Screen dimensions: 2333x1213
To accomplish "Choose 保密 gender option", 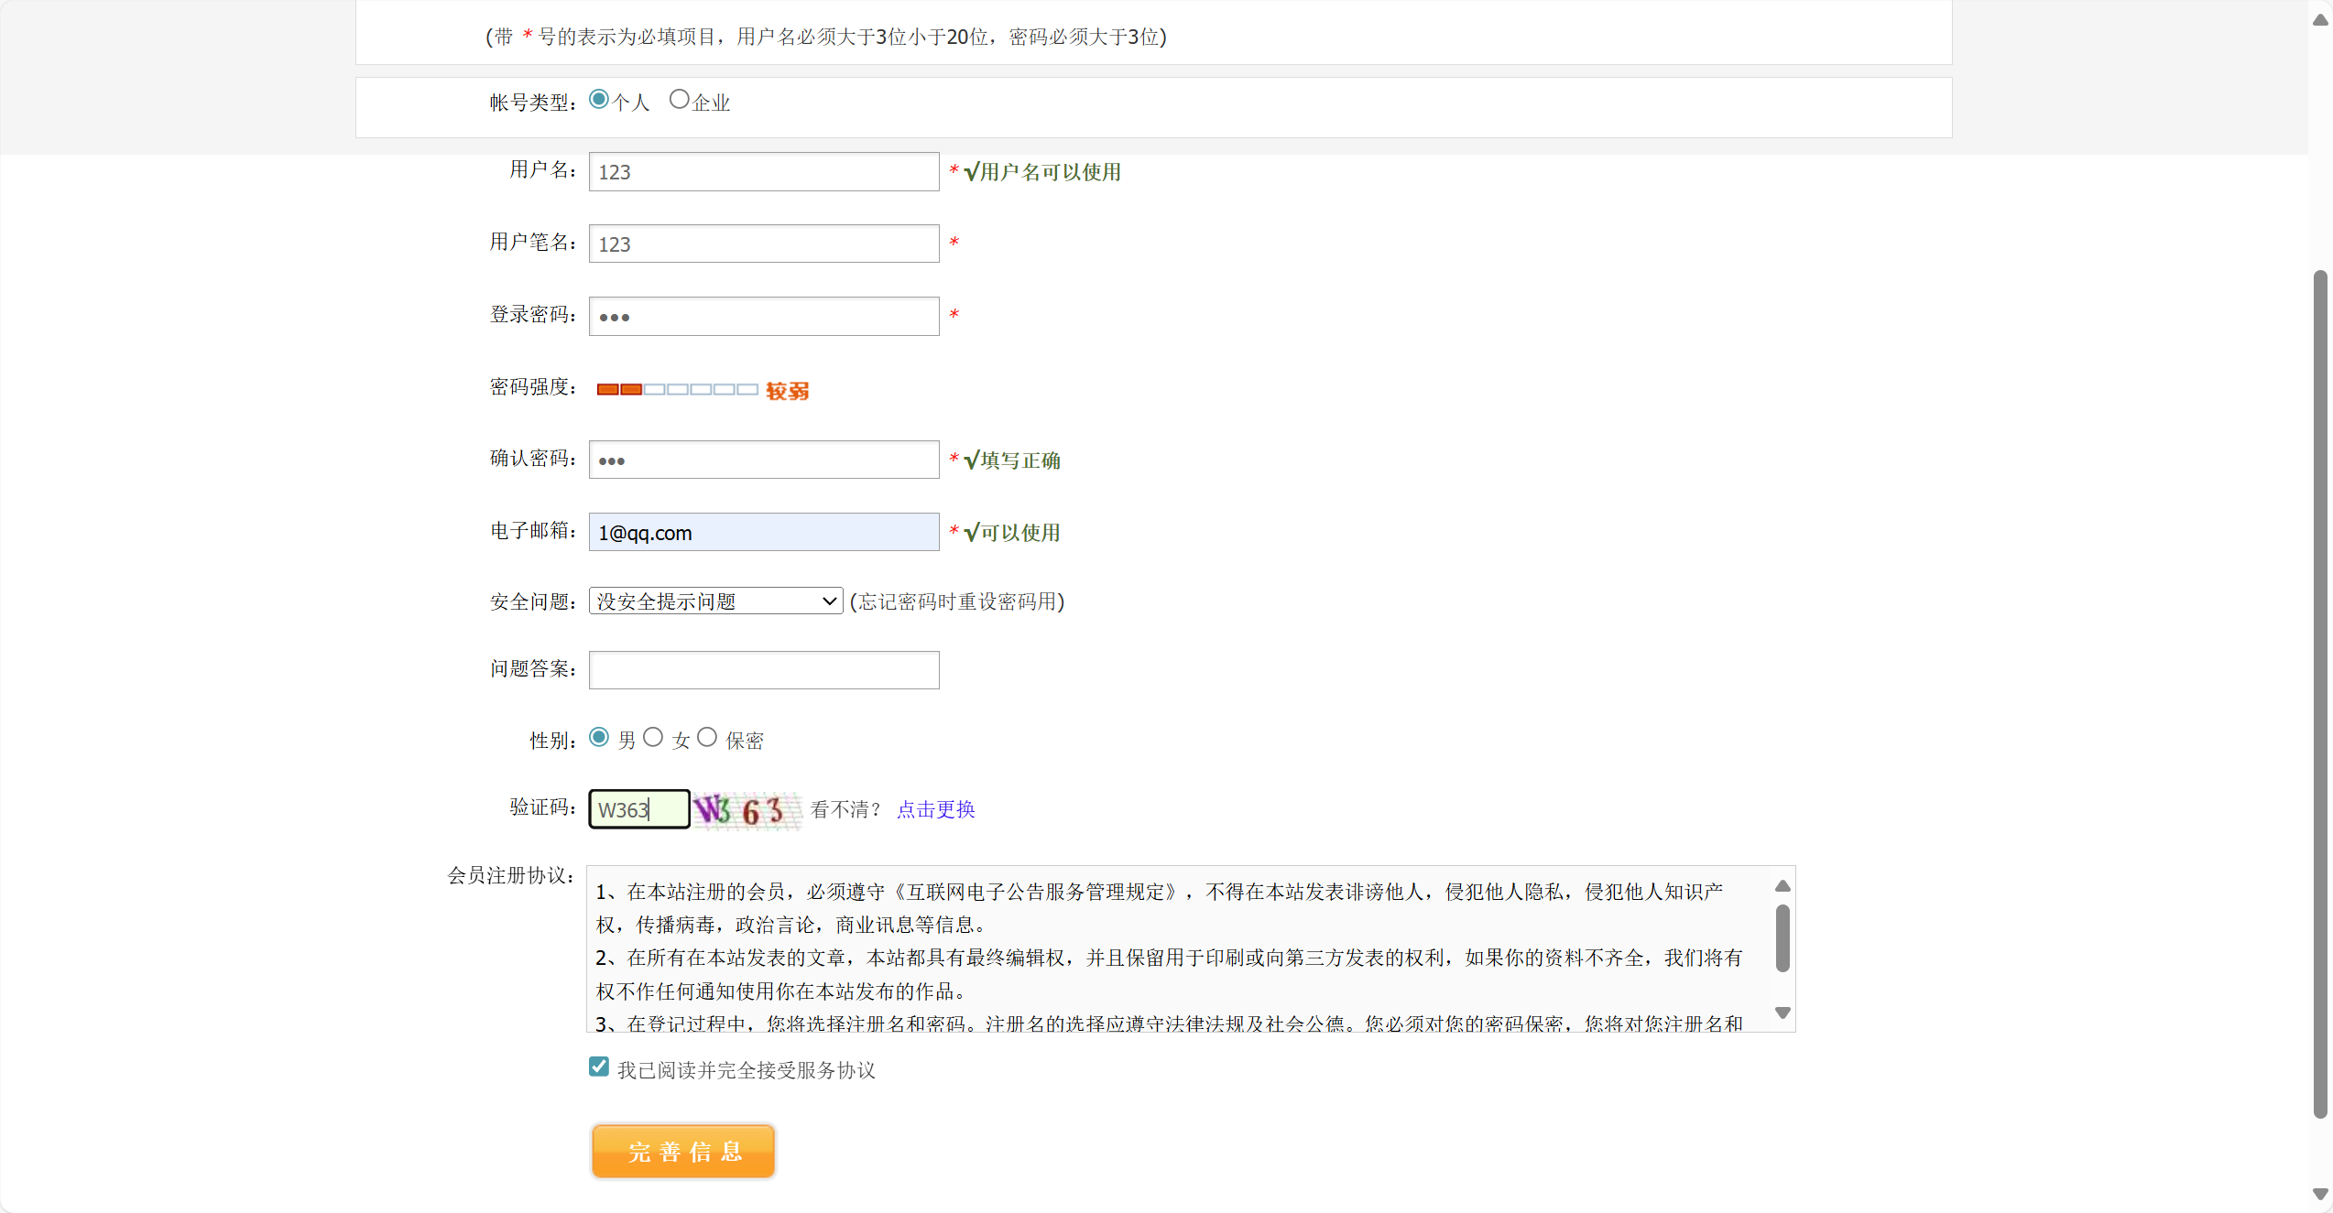I will [x=707, y=738].
